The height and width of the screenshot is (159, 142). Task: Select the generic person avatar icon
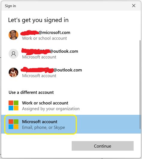[13, 54]
